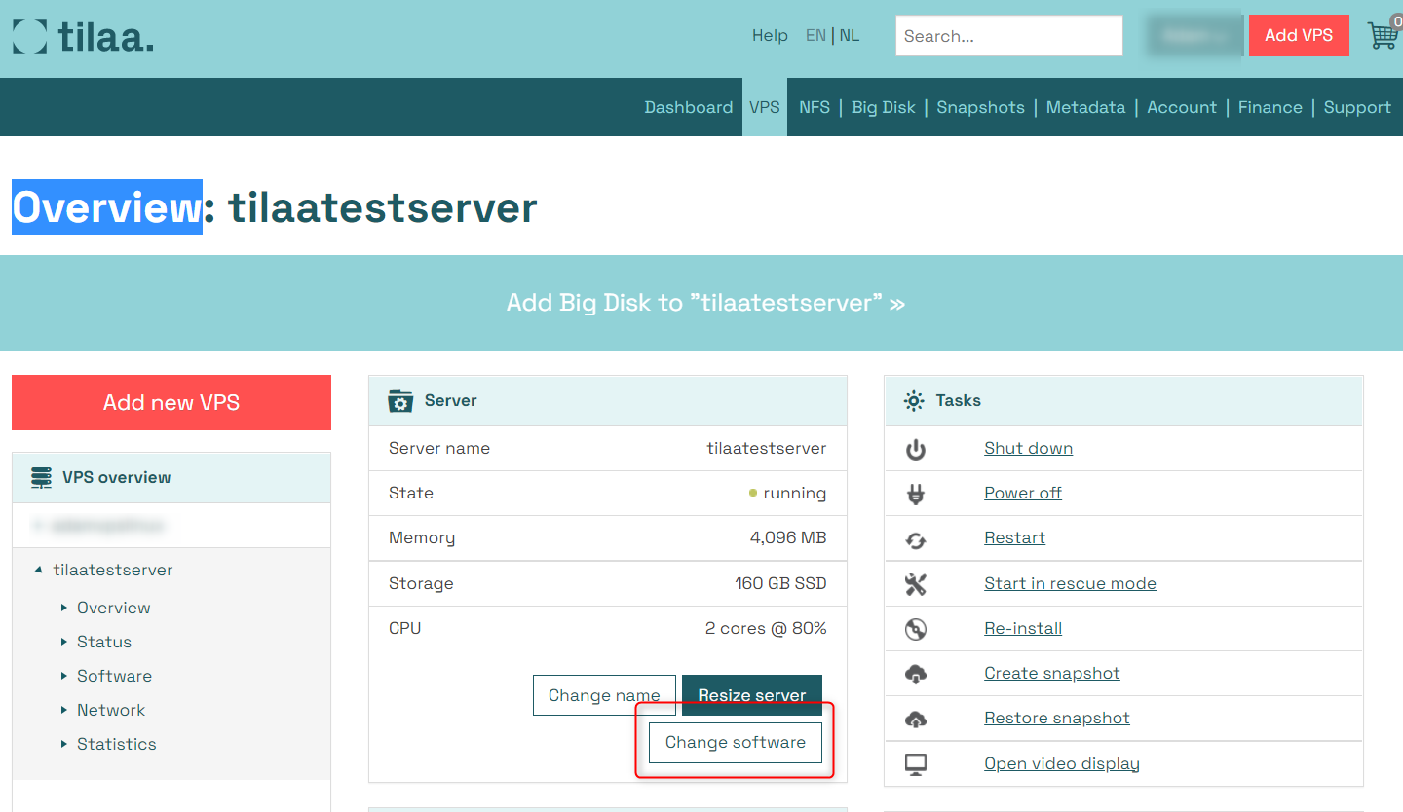Click the tilaa logo
1403x812 pixels.
pyautogui.click(x=83, y=37)
